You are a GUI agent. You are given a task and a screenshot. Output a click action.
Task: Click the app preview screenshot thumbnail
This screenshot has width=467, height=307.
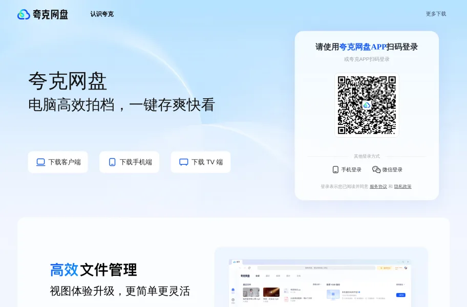click(321, 282)
